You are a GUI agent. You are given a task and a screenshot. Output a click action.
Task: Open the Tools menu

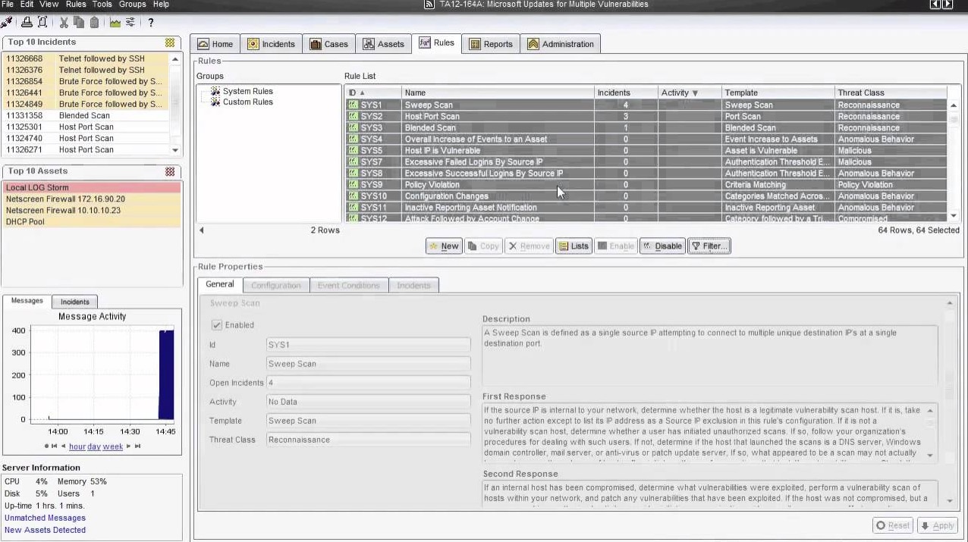[x=102, y=5]
